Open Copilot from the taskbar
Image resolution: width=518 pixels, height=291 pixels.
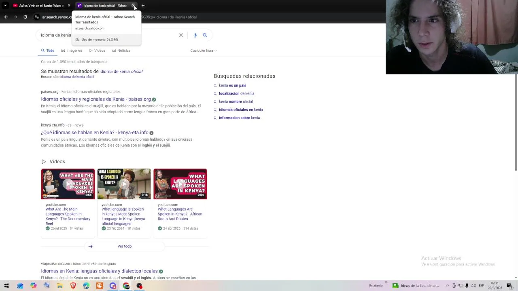[33, 286]
